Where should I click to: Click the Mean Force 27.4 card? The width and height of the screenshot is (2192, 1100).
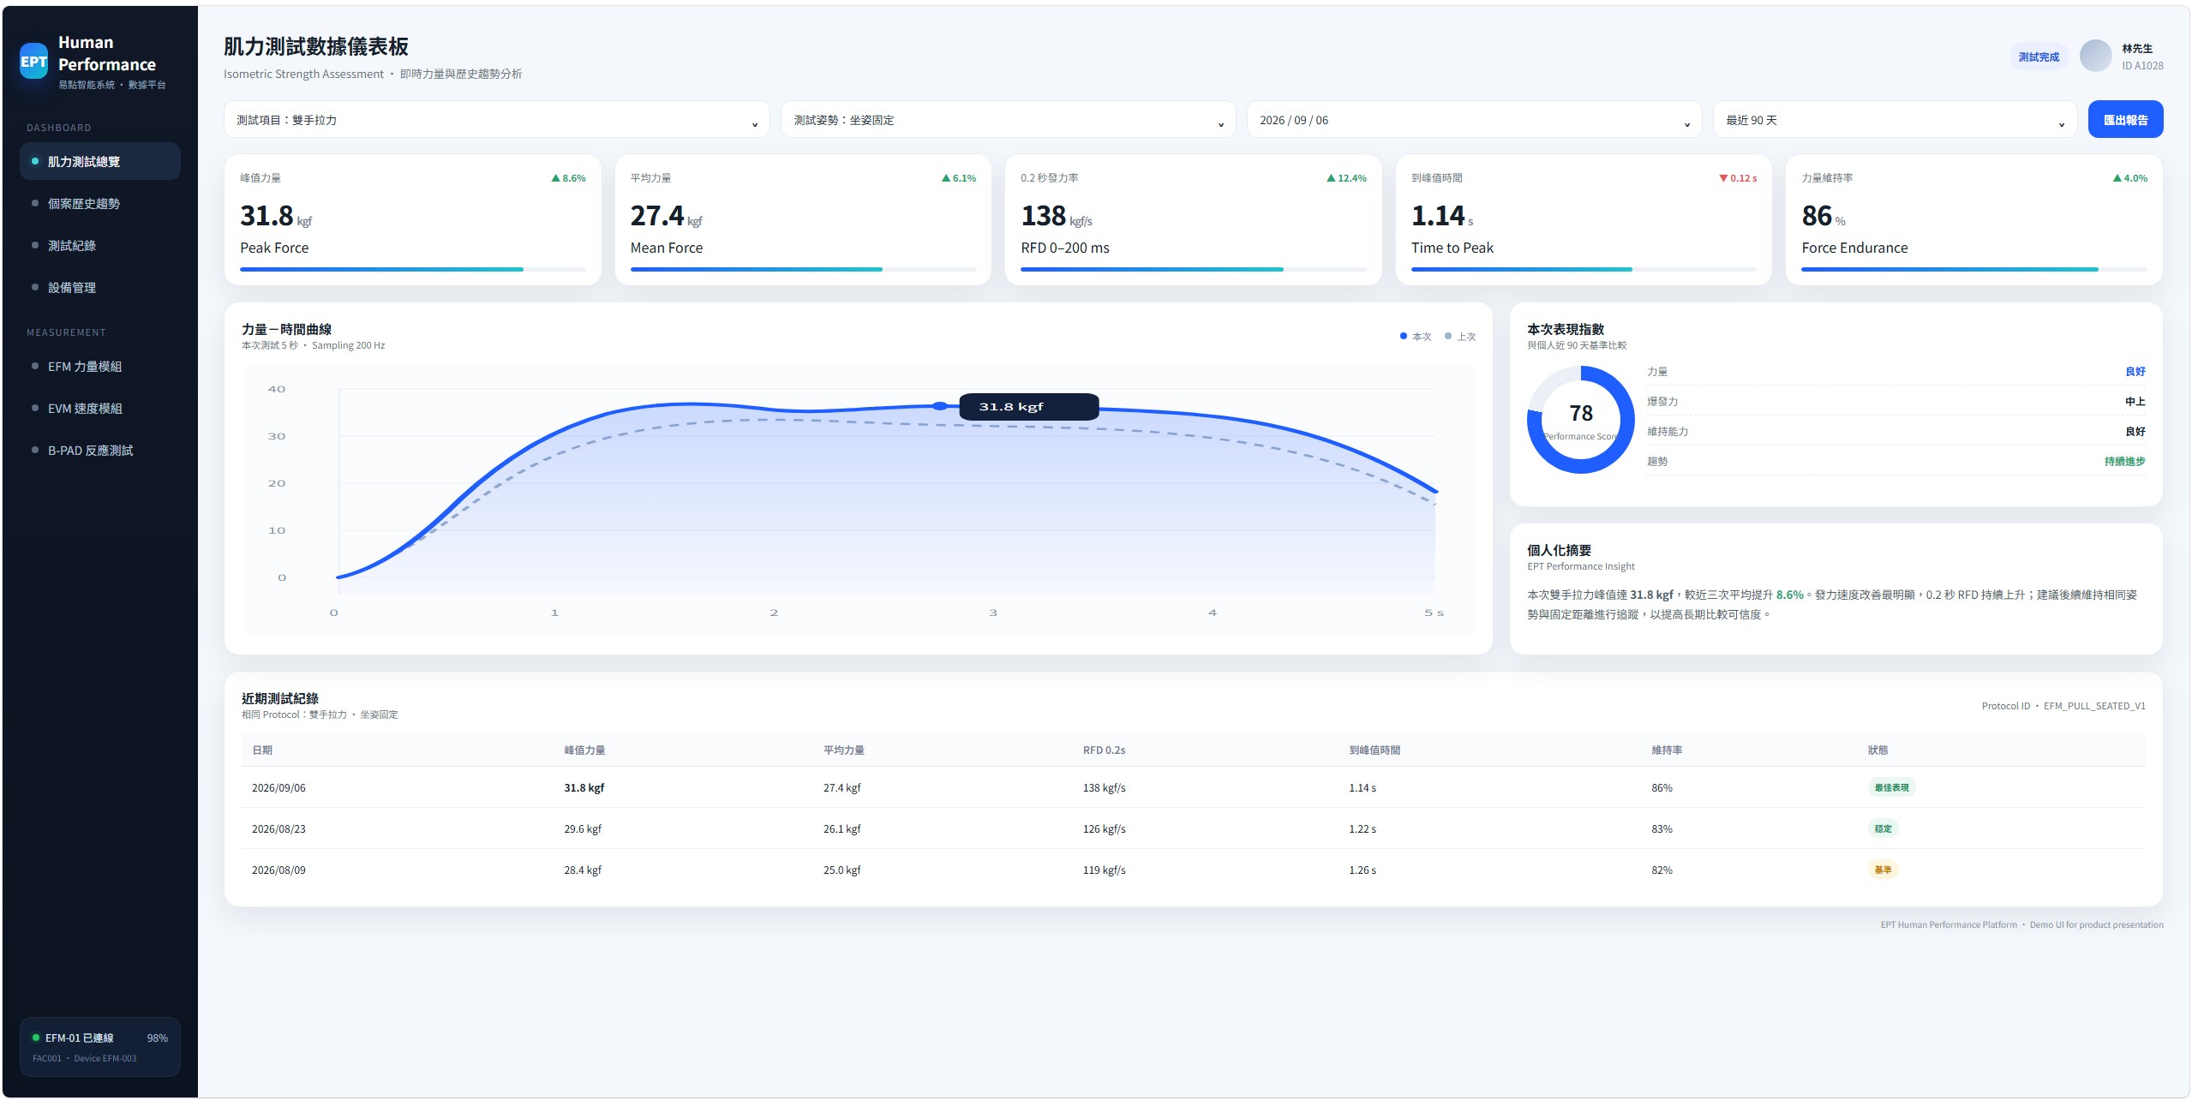[802, 220]
